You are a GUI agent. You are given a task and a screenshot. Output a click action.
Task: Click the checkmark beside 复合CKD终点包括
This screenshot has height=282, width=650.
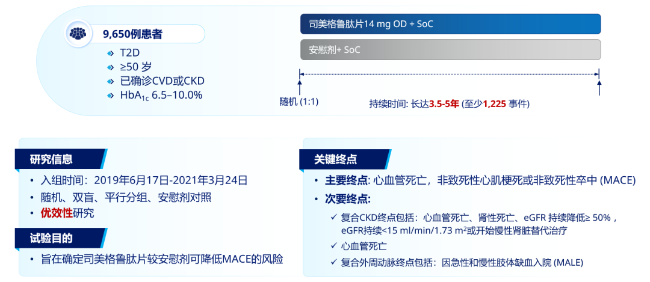(x=335, y=218)
